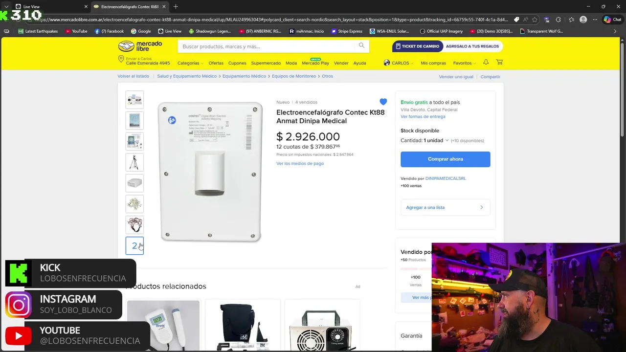The image size is (626, 352).
Task: Select the tripod product thumbnail
Action: pyautogui.click(x=134, y=162)
